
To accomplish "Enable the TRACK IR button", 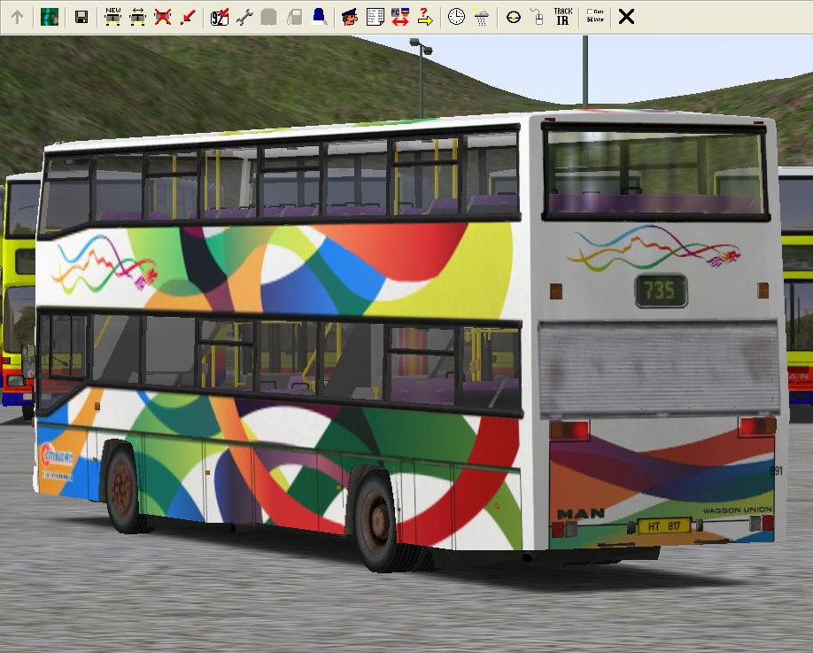I will 563,17.
